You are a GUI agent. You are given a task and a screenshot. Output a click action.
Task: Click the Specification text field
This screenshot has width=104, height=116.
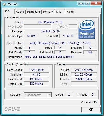pos(60,43)
